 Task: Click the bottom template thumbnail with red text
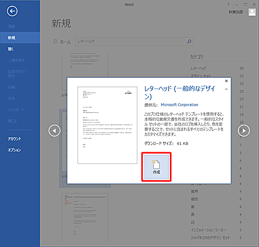pyautogui.click(x=85, y=217)
